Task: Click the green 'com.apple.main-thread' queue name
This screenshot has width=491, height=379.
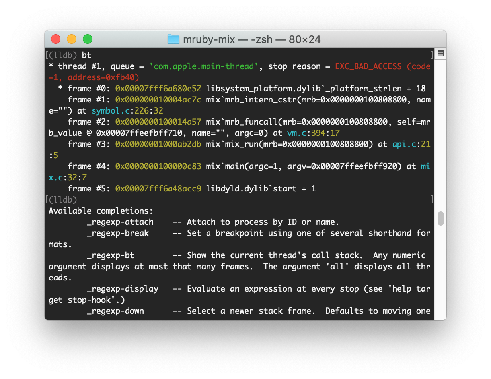Action: [x=203, y=66]
